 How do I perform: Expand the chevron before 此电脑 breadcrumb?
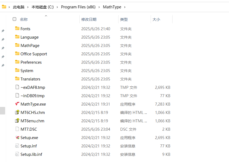pyautogui.click(x=9, y=7)
